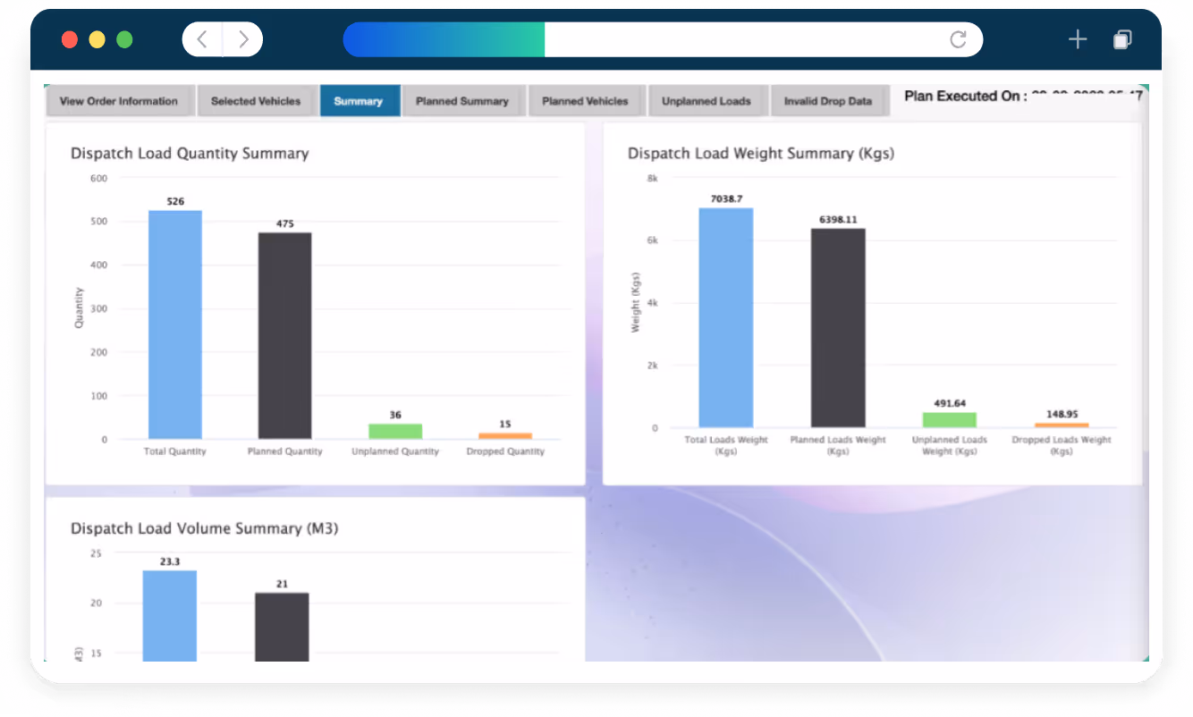Click the Dispatch Load Weight Summary (Kgs) title
Image resolution: width=1193 pixels, height=717 pixels.
click(761, 153)
